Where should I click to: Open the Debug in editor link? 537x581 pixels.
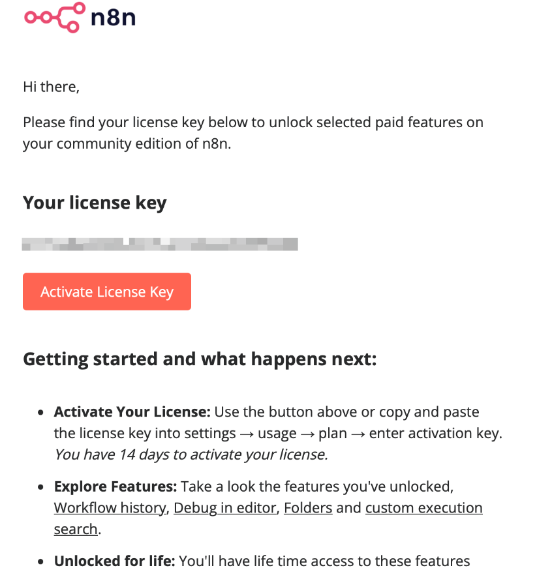(x=224, y=507)
